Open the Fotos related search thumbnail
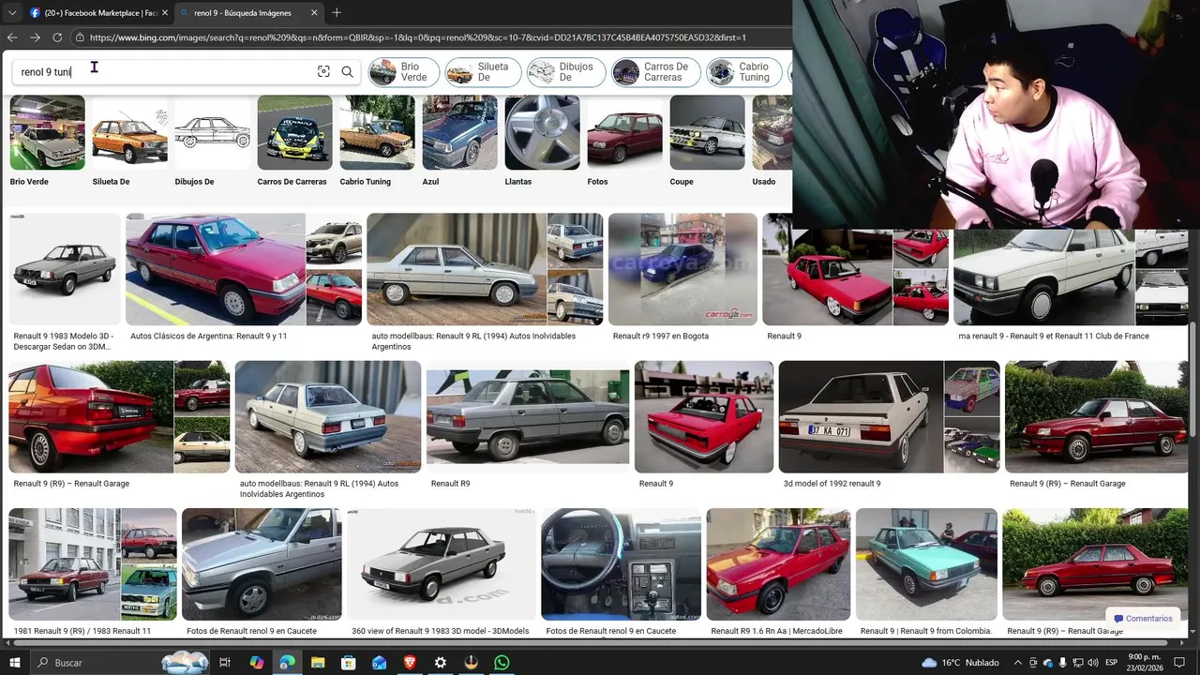Image resolution: width=1200 pixels, height=675 pixels. pyautogui.click(x=624, y=132)
